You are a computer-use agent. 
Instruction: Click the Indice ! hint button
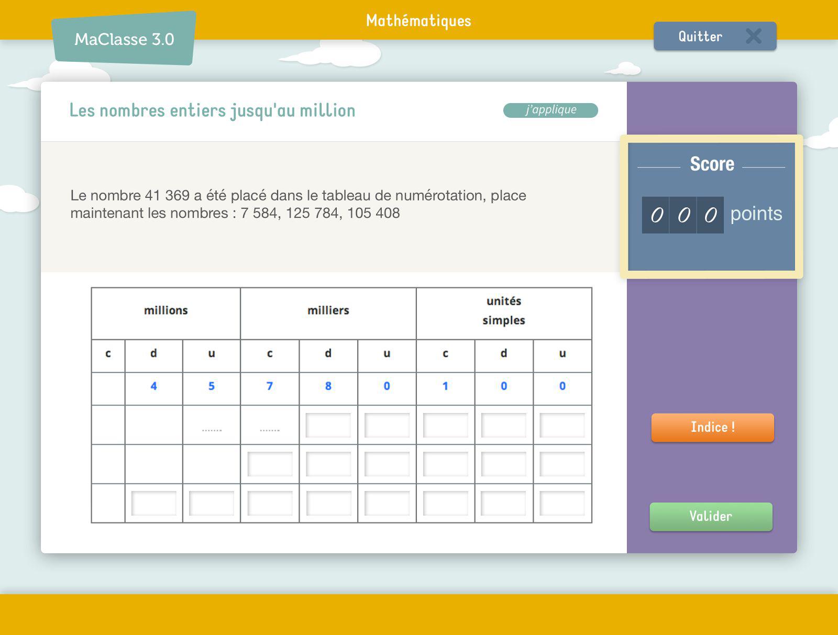pyautogui.click(x=712, y=427)
